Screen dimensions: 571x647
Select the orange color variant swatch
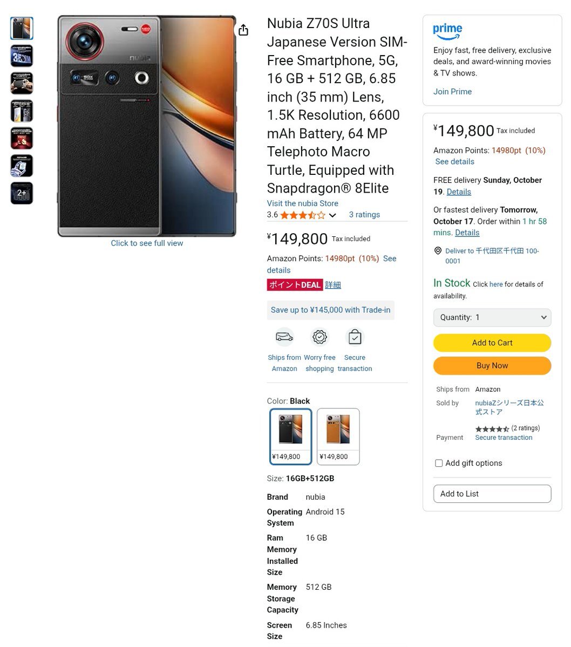(338, 436)
